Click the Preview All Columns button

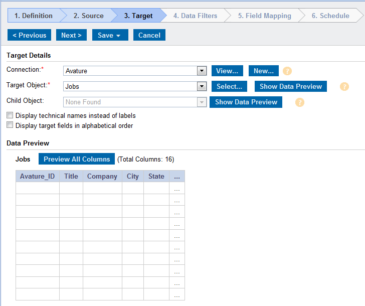pyautogui.click(x=77, y=159)
